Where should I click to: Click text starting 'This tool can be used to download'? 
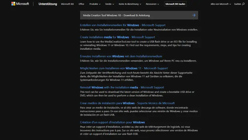click(x=137, y=94)
